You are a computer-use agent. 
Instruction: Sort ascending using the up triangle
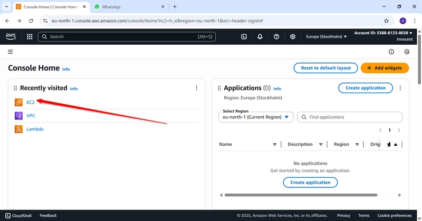pos(396,145)
